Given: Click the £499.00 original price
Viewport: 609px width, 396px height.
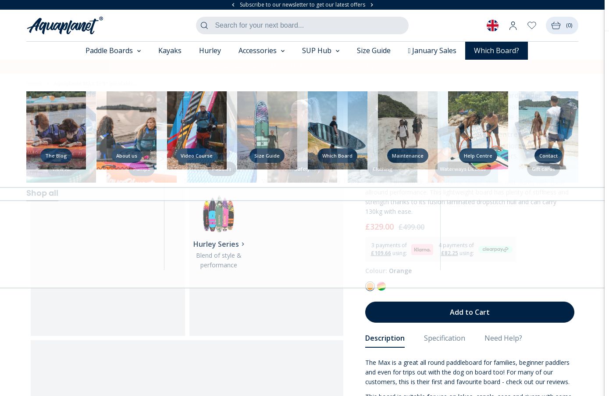Looking at the screenshot, I should point(411,227).
